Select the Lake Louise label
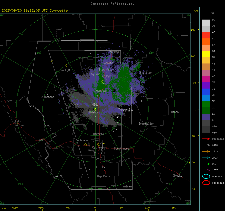Screen dimensions: 225x211 tap(19, 123)
